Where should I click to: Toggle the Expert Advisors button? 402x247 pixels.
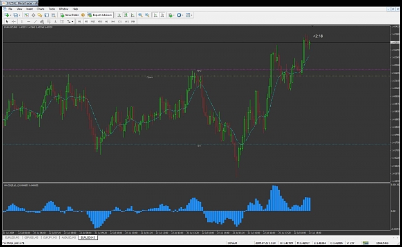(100, 15)
